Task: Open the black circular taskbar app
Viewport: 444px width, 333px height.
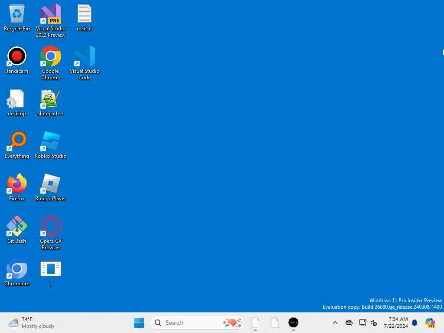Action: coord(294,323)
